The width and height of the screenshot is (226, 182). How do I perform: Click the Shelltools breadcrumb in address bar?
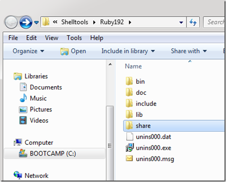75,22
